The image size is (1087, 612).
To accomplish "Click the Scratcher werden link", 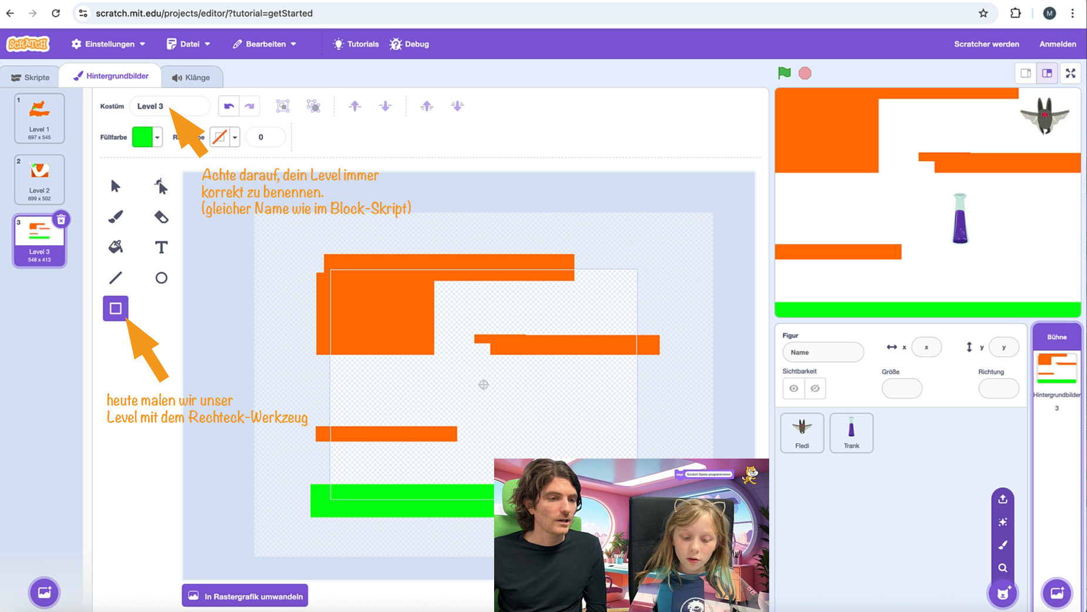I will point(986,44).
